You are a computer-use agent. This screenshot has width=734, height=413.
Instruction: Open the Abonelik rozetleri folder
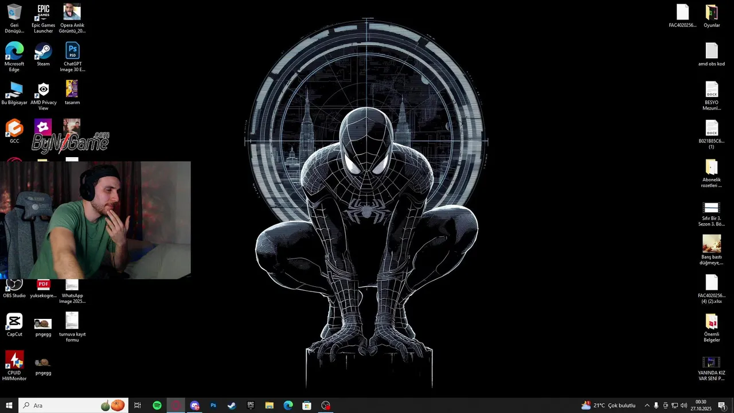tap(712, 173)
